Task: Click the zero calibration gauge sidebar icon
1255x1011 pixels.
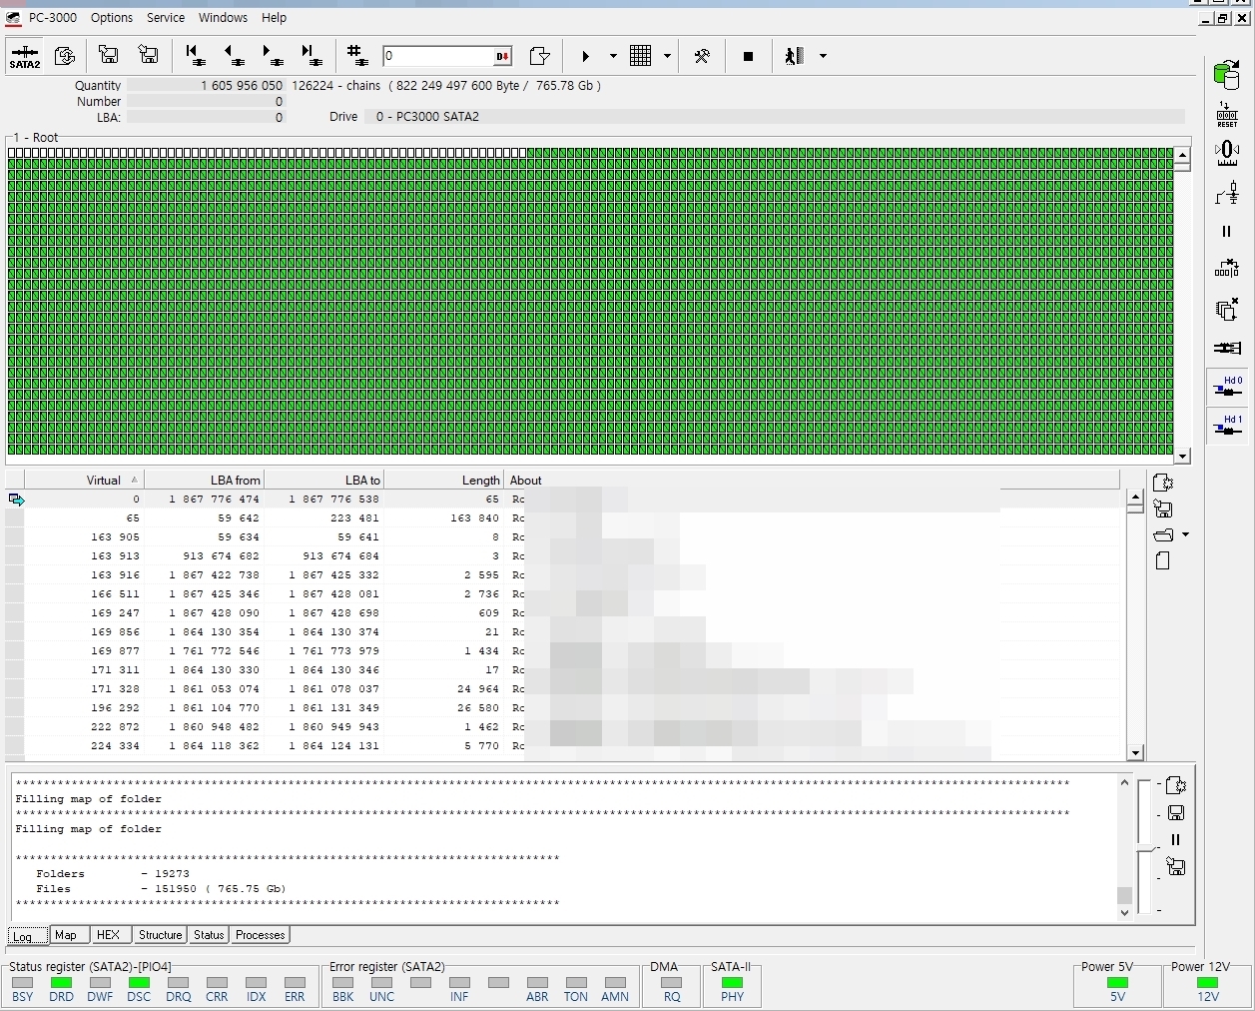Action: pyautogui.click(x=1227, y=153)
